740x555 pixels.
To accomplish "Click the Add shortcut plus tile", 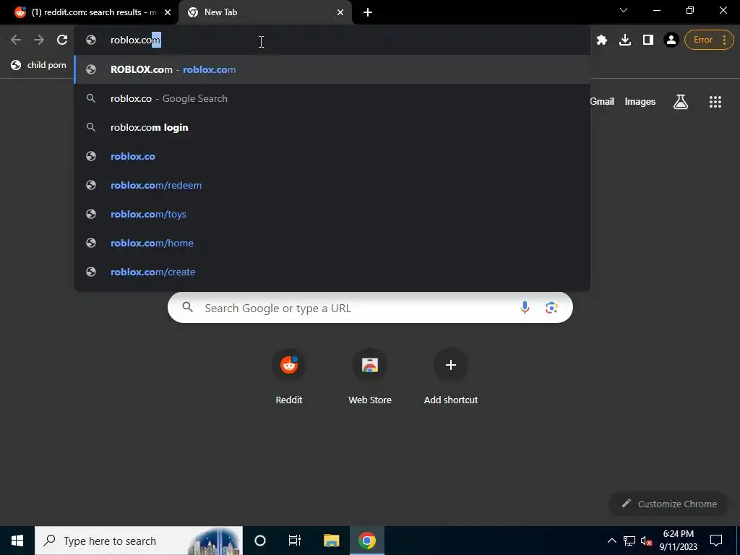I will pos(451,376).
